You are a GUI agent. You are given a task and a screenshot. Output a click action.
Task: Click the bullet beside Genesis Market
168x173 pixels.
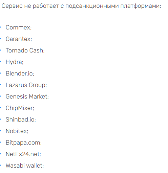pos(0,96)
